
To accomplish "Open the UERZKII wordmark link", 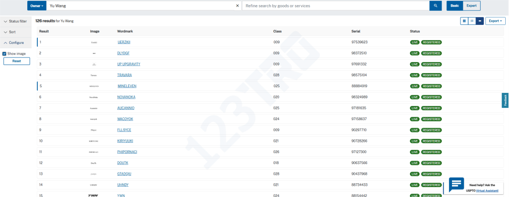I will [x=124, y=42].
